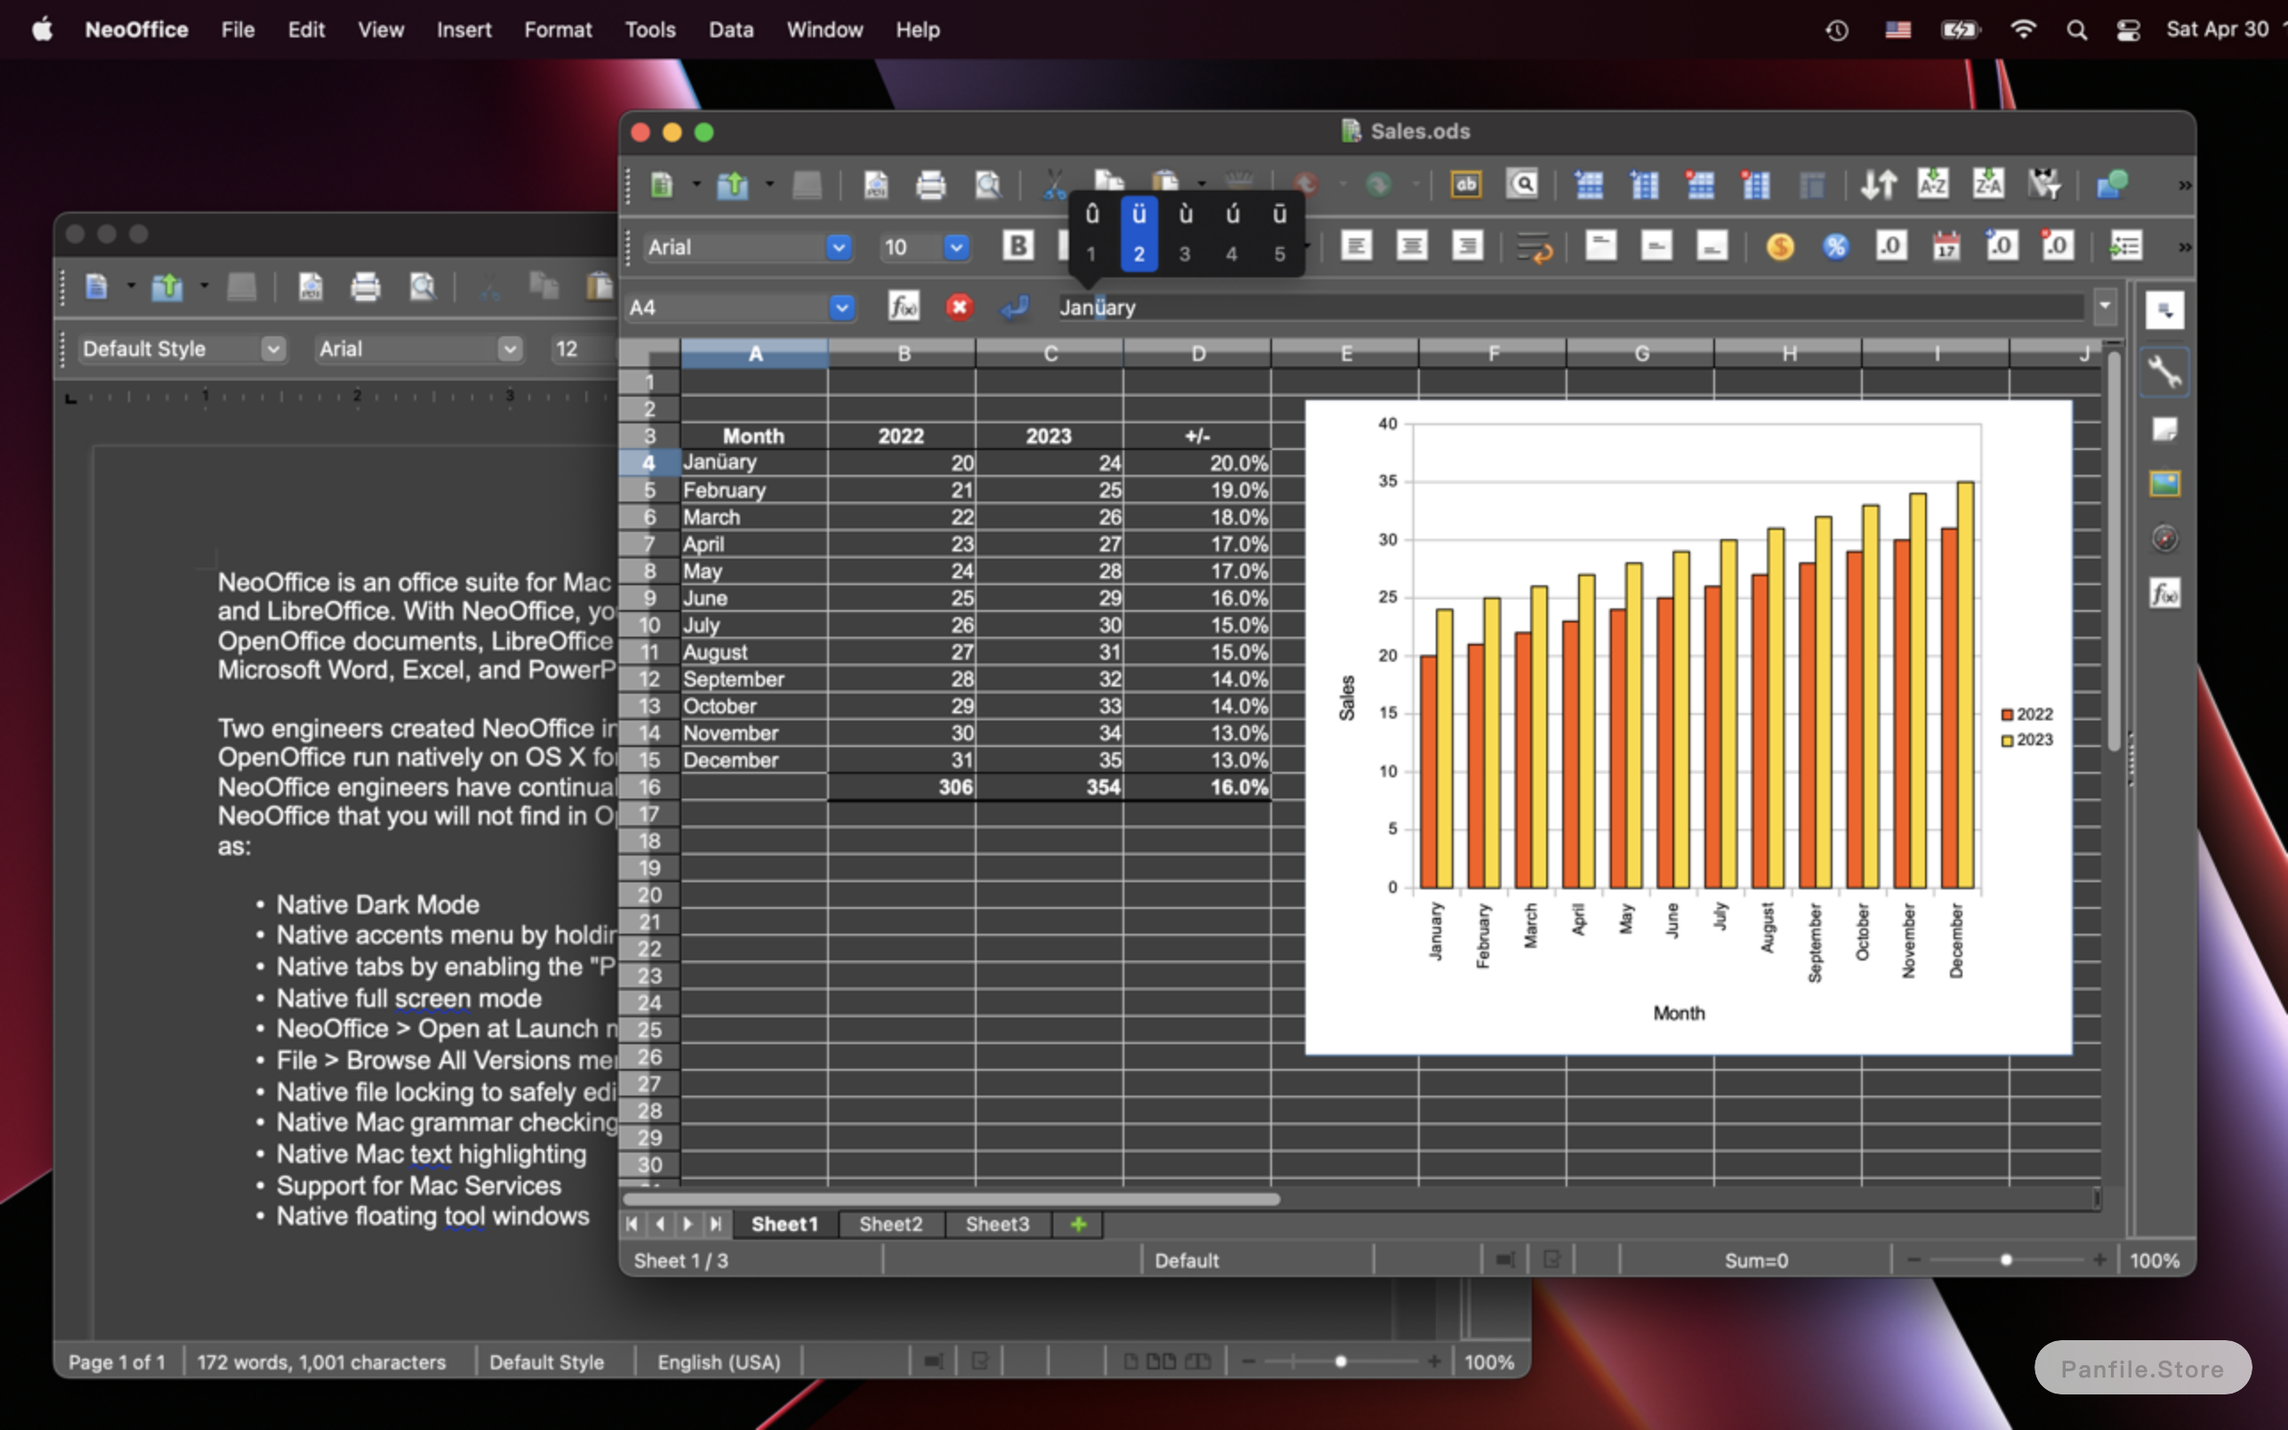Image resolution: width=2288 pixels, height=1430 pixels.
Task: Click the Delete Rows icon
Action: coord(1700,184)
